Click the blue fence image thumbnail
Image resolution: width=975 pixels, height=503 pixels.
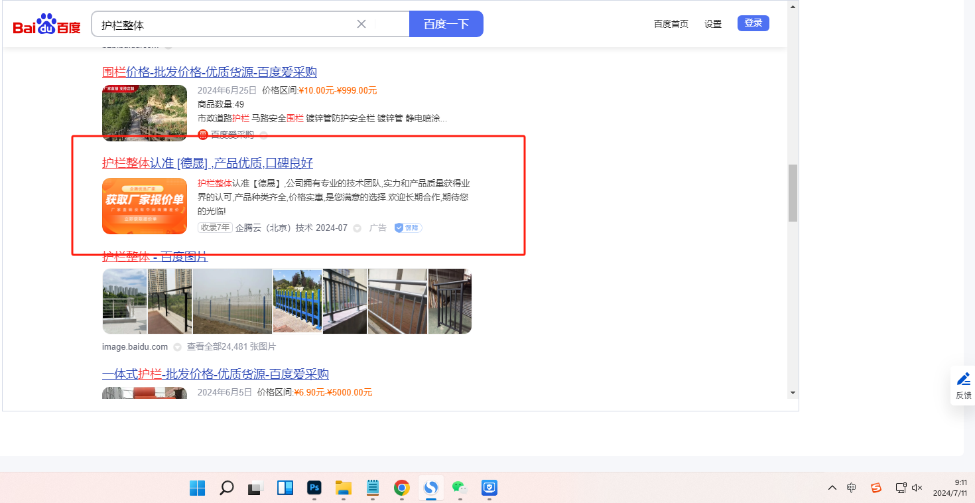point(297,301)
